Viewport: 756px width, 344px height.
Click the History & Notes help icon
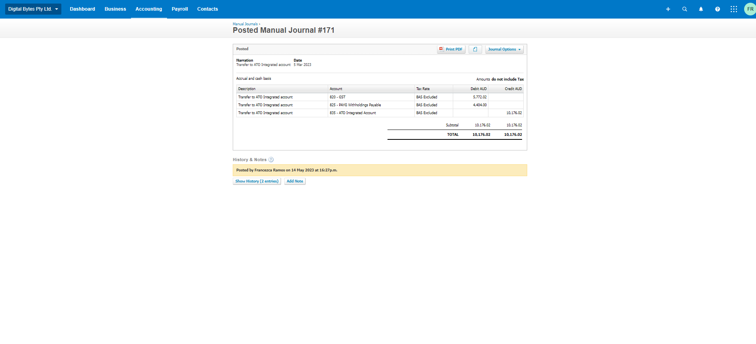[271, 160]
